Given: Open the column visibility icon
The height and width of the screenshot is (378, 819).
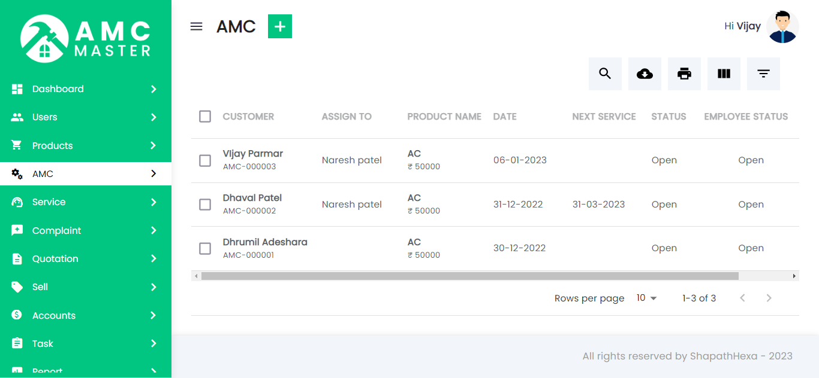Looking at the screenshot, I should click(724, 74).
